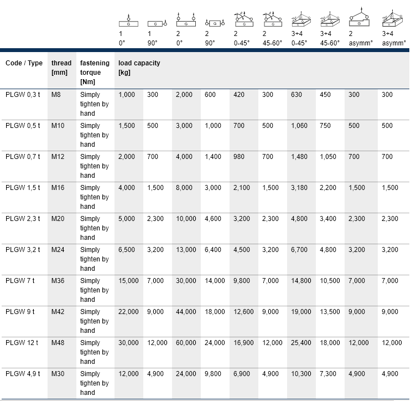The height and width of the screenshot is (401, 411).
Task: Select the 3+4 strand 45-60° diagram icon
Action: pyautogui.click(x=330, y=19)
